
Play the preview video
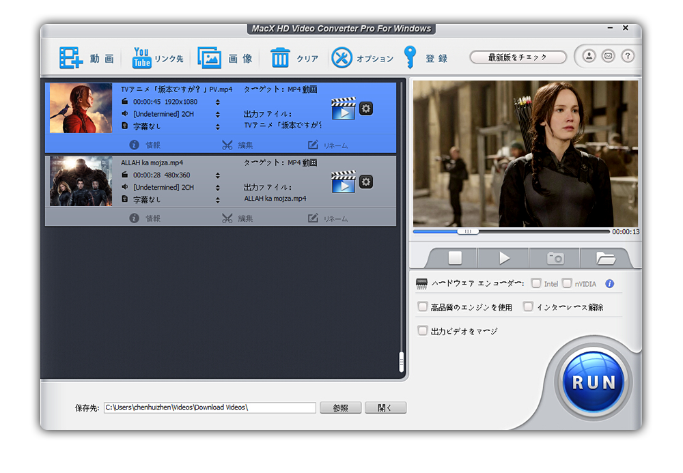click(x=504, y=258)
